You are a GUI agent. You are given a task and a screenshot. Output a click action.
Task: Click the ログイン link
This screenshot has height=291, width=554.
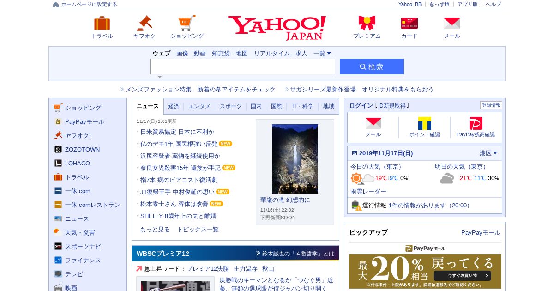click(361, 105)
